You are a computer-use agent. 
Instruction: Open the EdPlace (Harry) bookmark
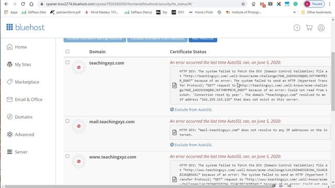click(x=138, y=13)
